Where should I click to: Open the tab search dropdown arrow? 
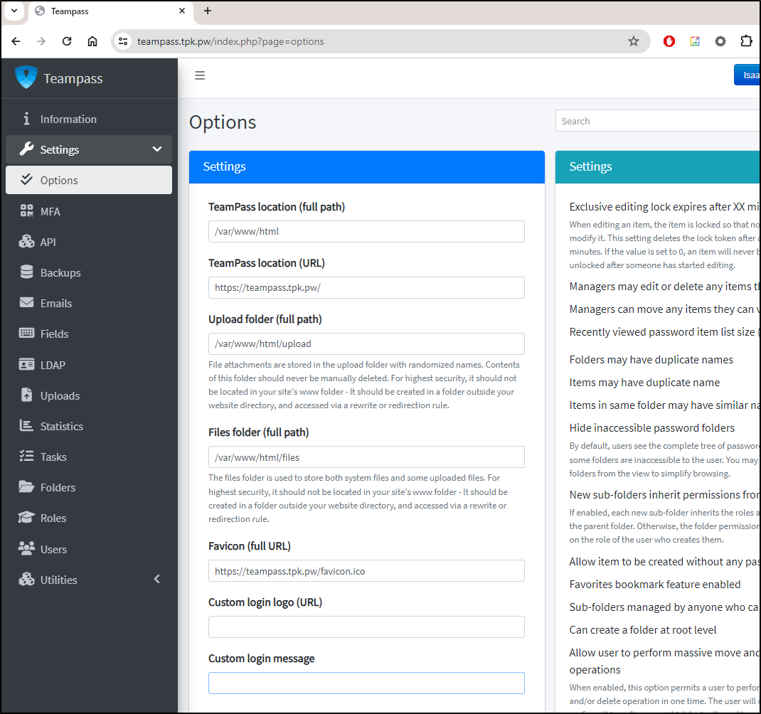[x=14, y=11]
